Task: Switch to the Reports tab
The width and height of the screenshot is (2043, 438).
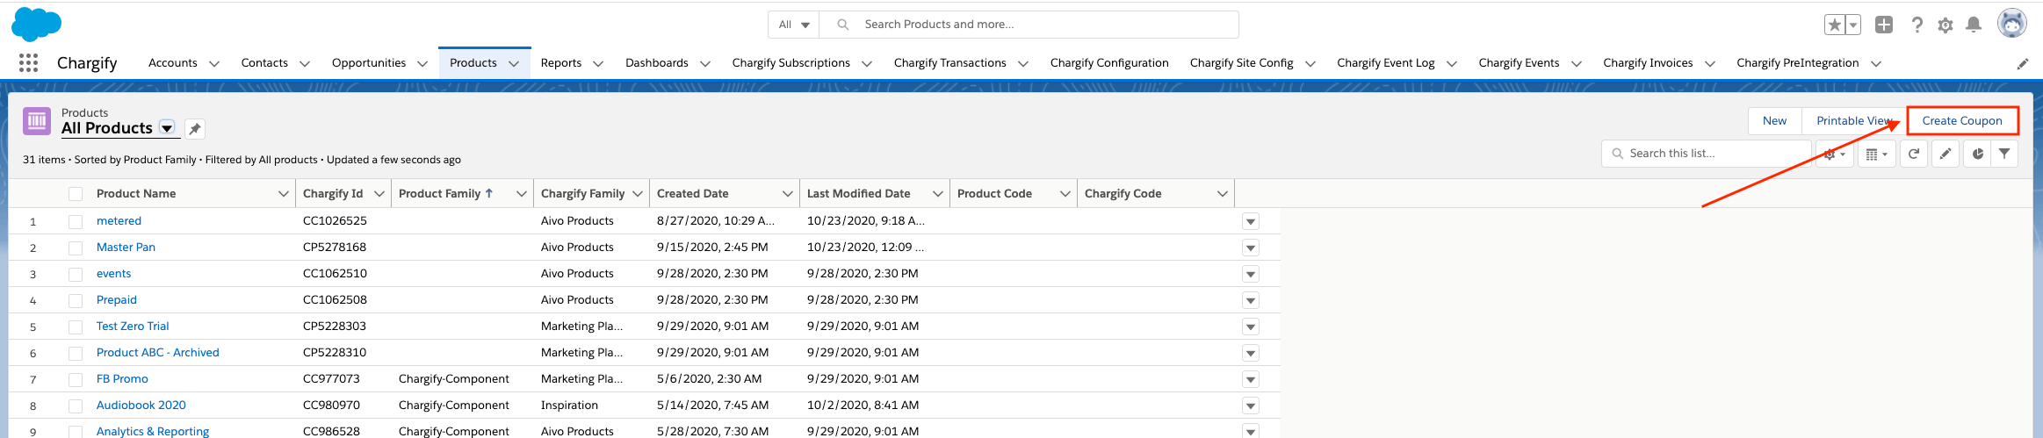Action: [x=561, y=63]
